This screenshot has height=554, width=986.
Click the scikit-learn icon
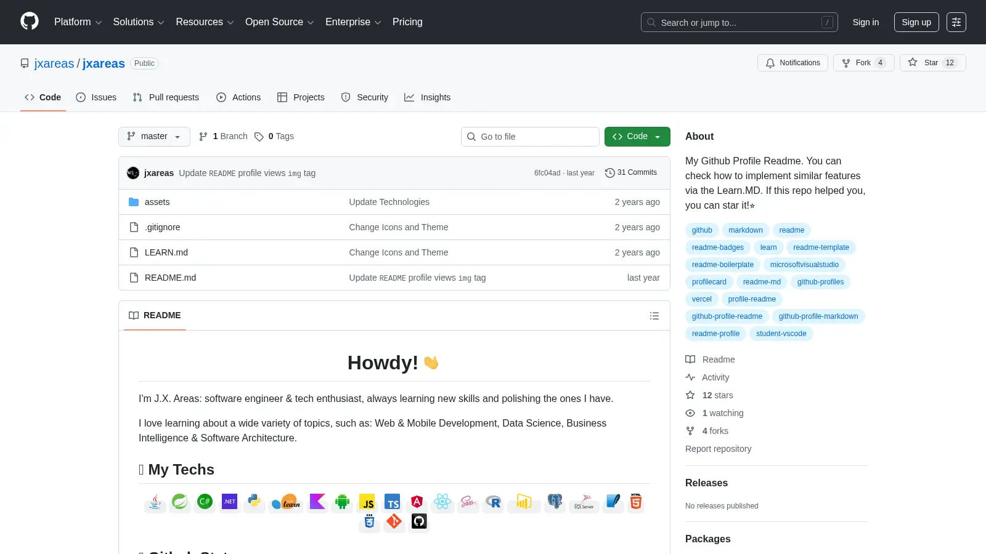click(x=286, y=502)
